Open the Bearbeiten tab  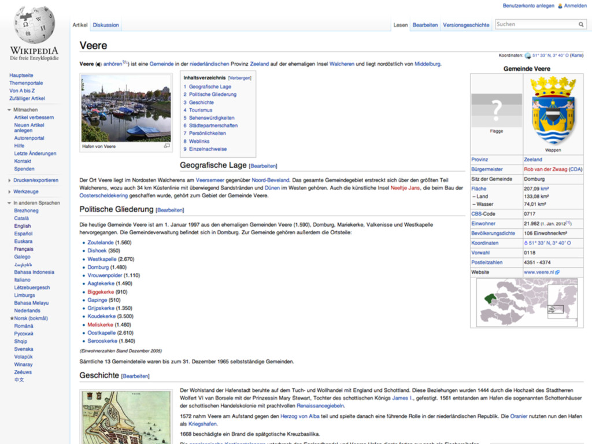(425, 25)
